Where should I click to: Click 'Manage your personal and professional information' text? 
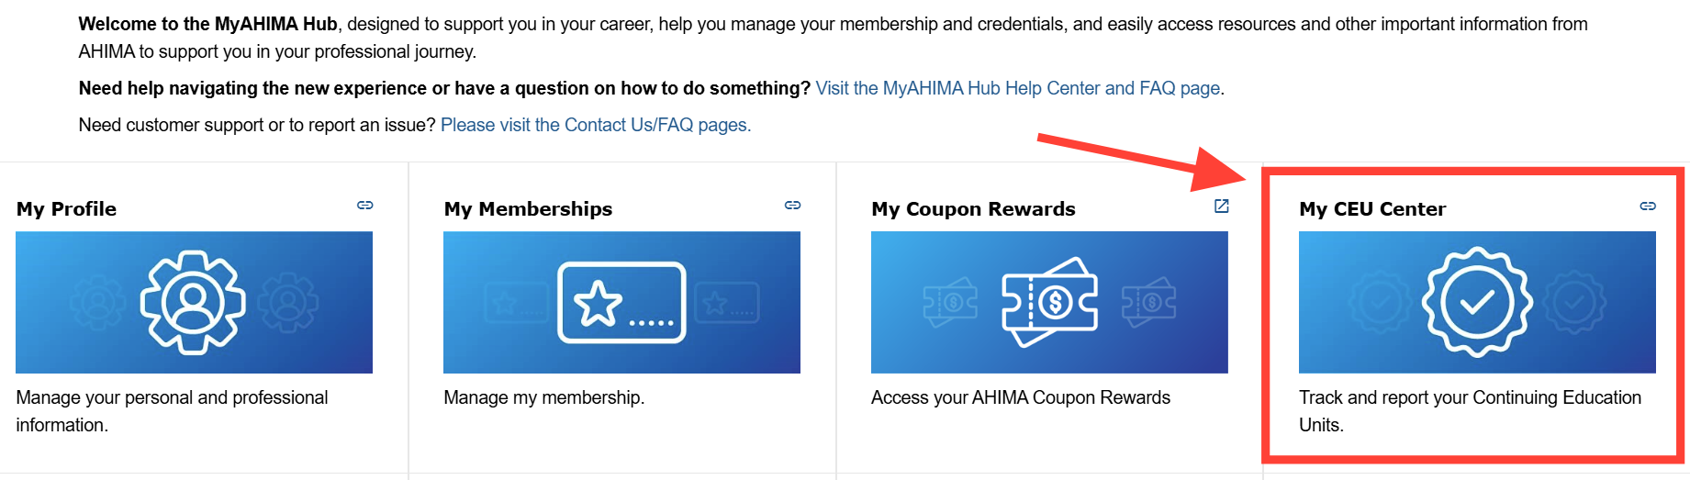click(x=172, y=398)
